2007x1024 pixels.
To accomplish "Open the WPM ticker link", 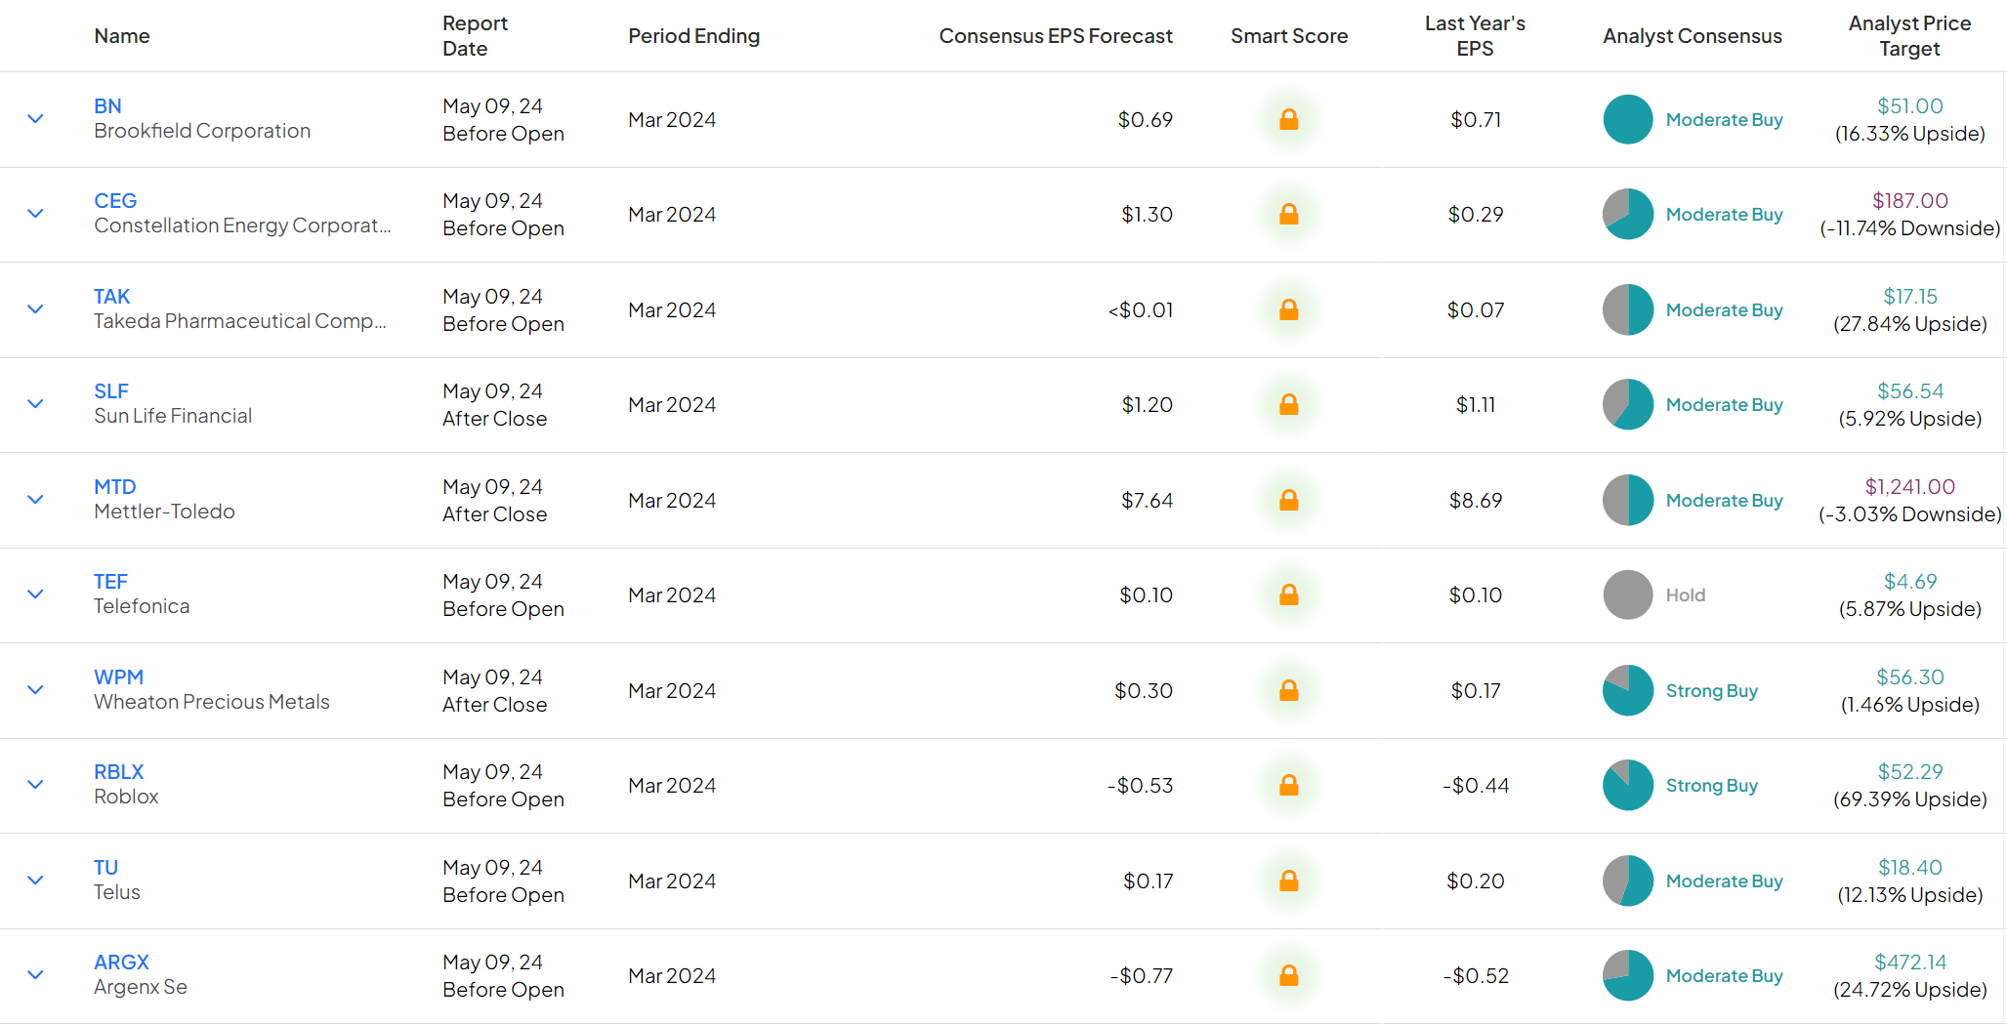I will 118,677.
